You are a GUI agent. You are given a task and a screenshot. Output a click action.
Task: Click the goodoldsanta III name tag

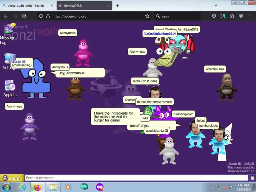click(157, 130)
